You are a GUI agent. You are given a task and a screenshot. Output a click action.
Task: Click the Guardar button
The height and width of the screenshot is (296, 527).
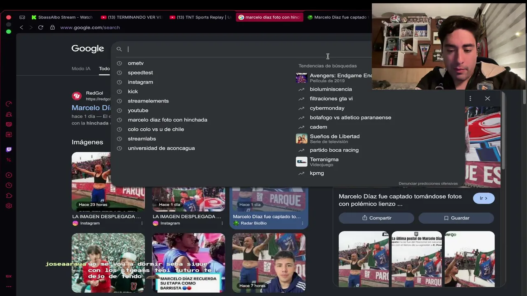point(456,218)
